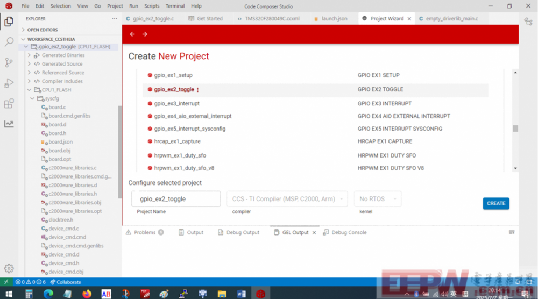Open the Project menu

(115, 6)
